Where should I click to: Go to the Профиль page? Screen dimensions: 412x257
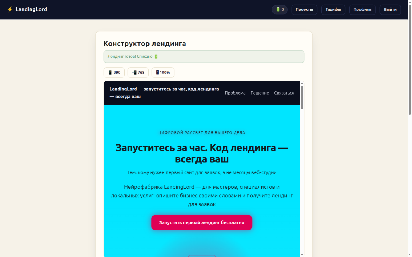click(362, 9)
